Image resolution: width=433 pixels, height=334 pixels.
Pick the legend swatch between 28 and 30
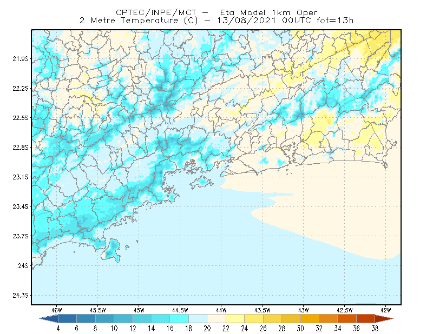click(x=291, y=319)
